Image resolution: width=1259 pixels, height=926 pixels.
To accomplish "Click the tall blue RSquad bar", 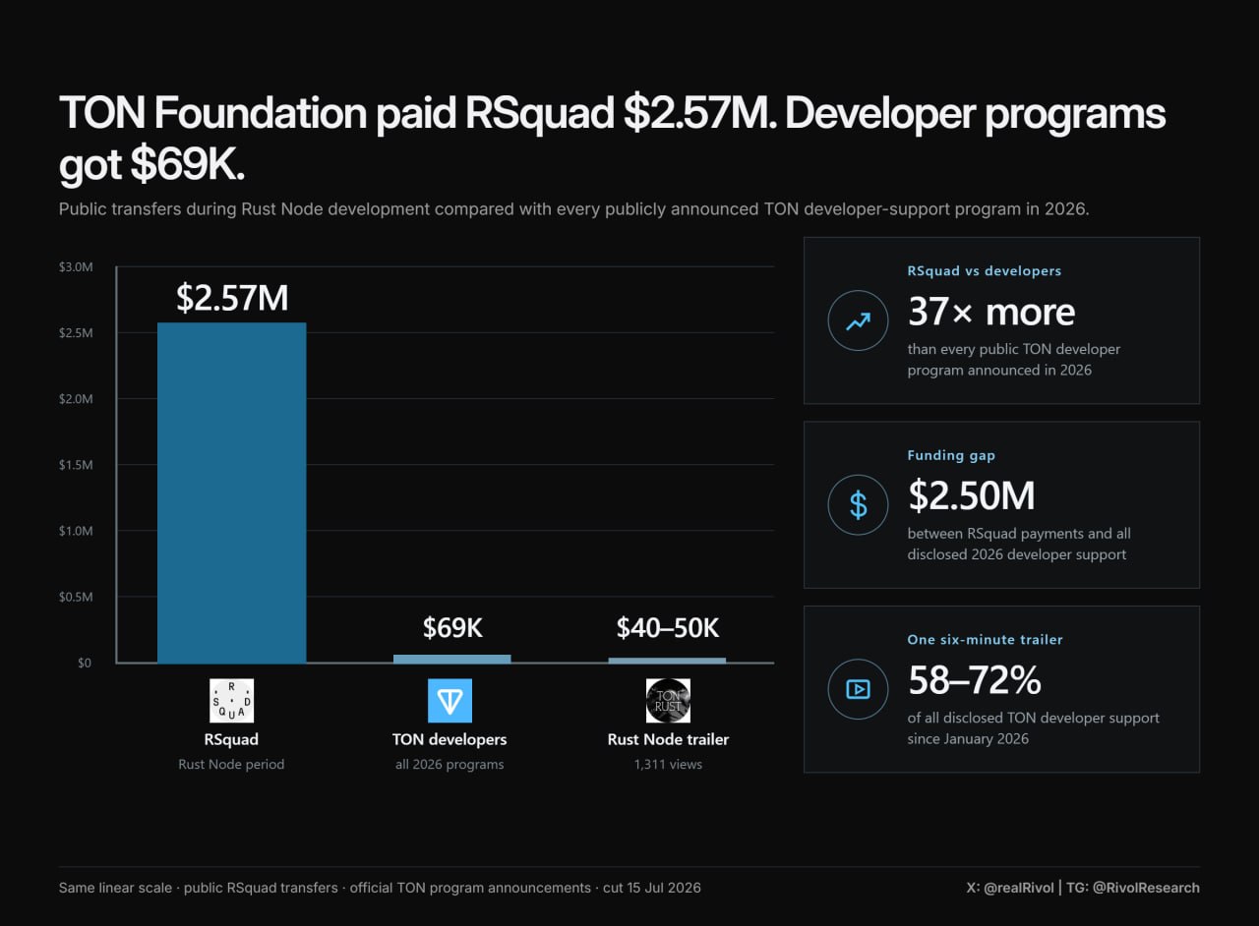I will click(x=232, y=492).
